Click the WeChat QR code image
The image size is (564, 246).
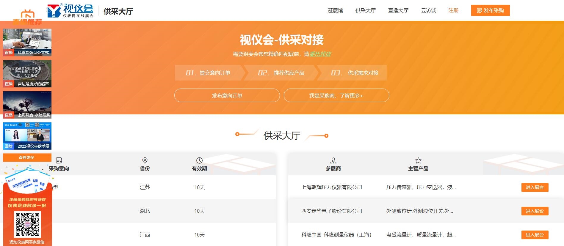coord(28,224)
